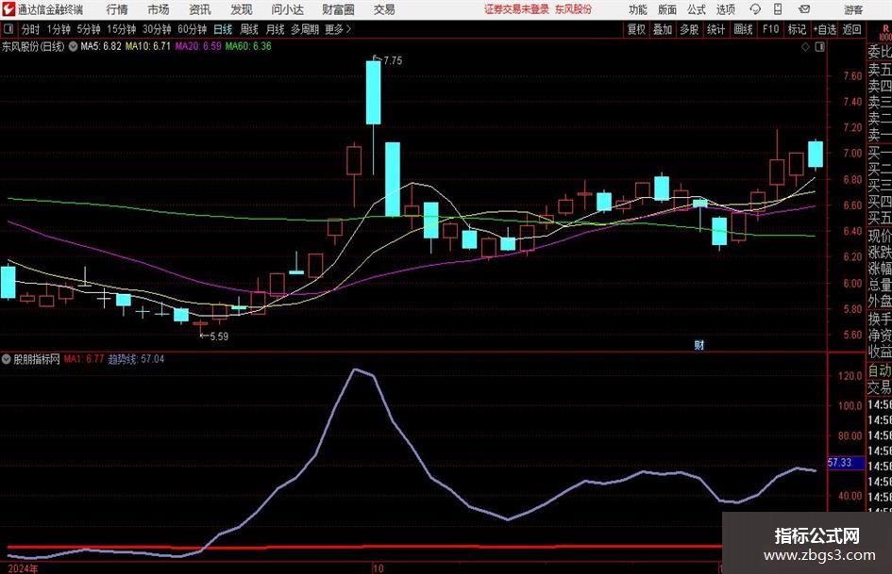Open the customer service headset icon

click(755, 9)
